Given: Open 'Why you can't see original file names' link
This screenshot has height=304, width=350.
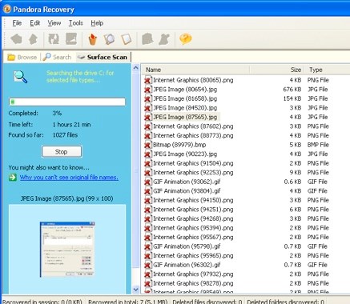Looking at the screenshot, I should [69, 178].
